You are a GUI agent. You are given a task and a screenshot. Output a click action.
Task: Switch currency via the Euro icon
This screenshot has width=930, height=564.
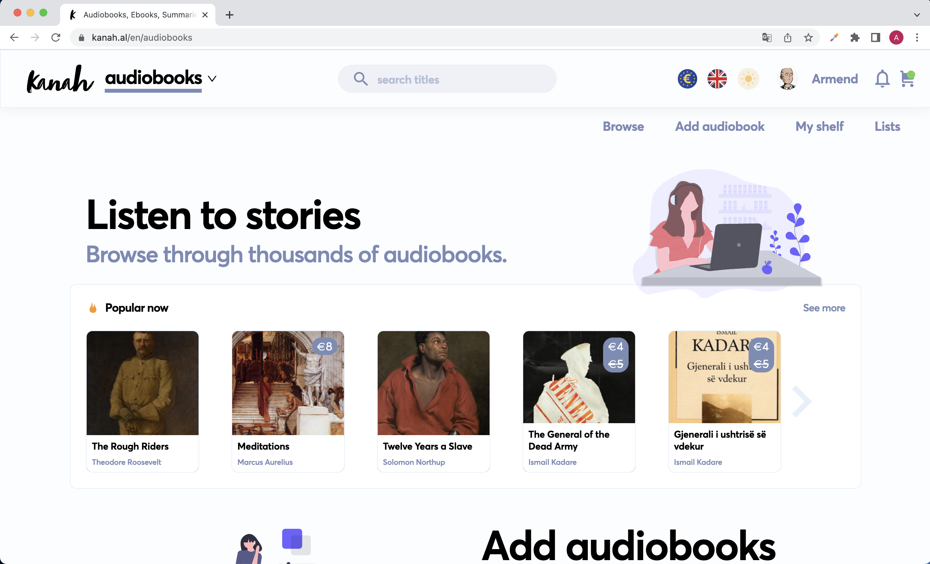pyautogui.click(x=687, y=79)
